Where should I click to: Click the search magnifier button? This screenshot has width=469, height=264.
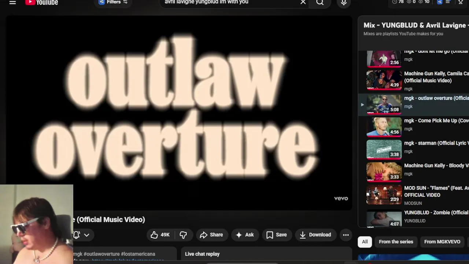(x=320, y=2)
